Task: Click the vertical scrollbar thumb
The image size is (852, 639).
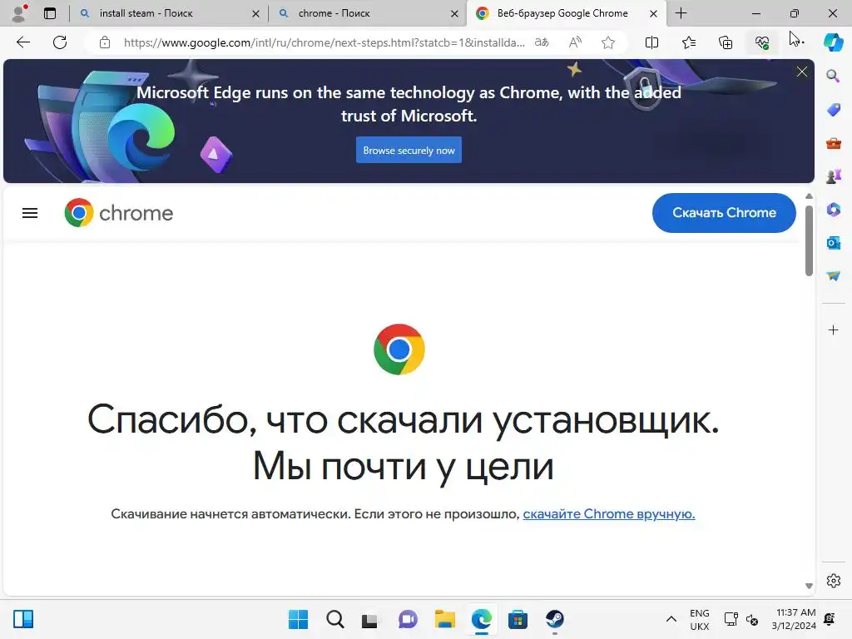Action: pos(809,240)
